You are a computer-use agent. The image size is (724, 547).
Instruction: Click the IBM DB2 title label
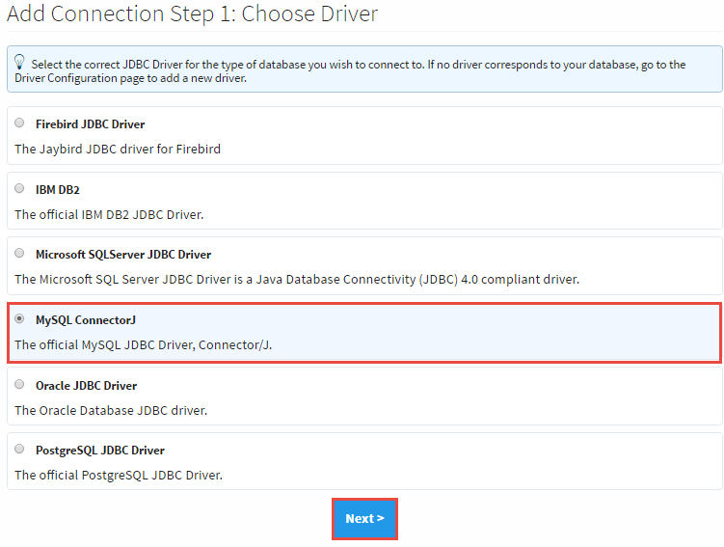pyautogui.click(x=57, y=190)
